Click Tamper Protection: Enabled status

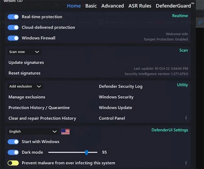click(x=166, y=40)
